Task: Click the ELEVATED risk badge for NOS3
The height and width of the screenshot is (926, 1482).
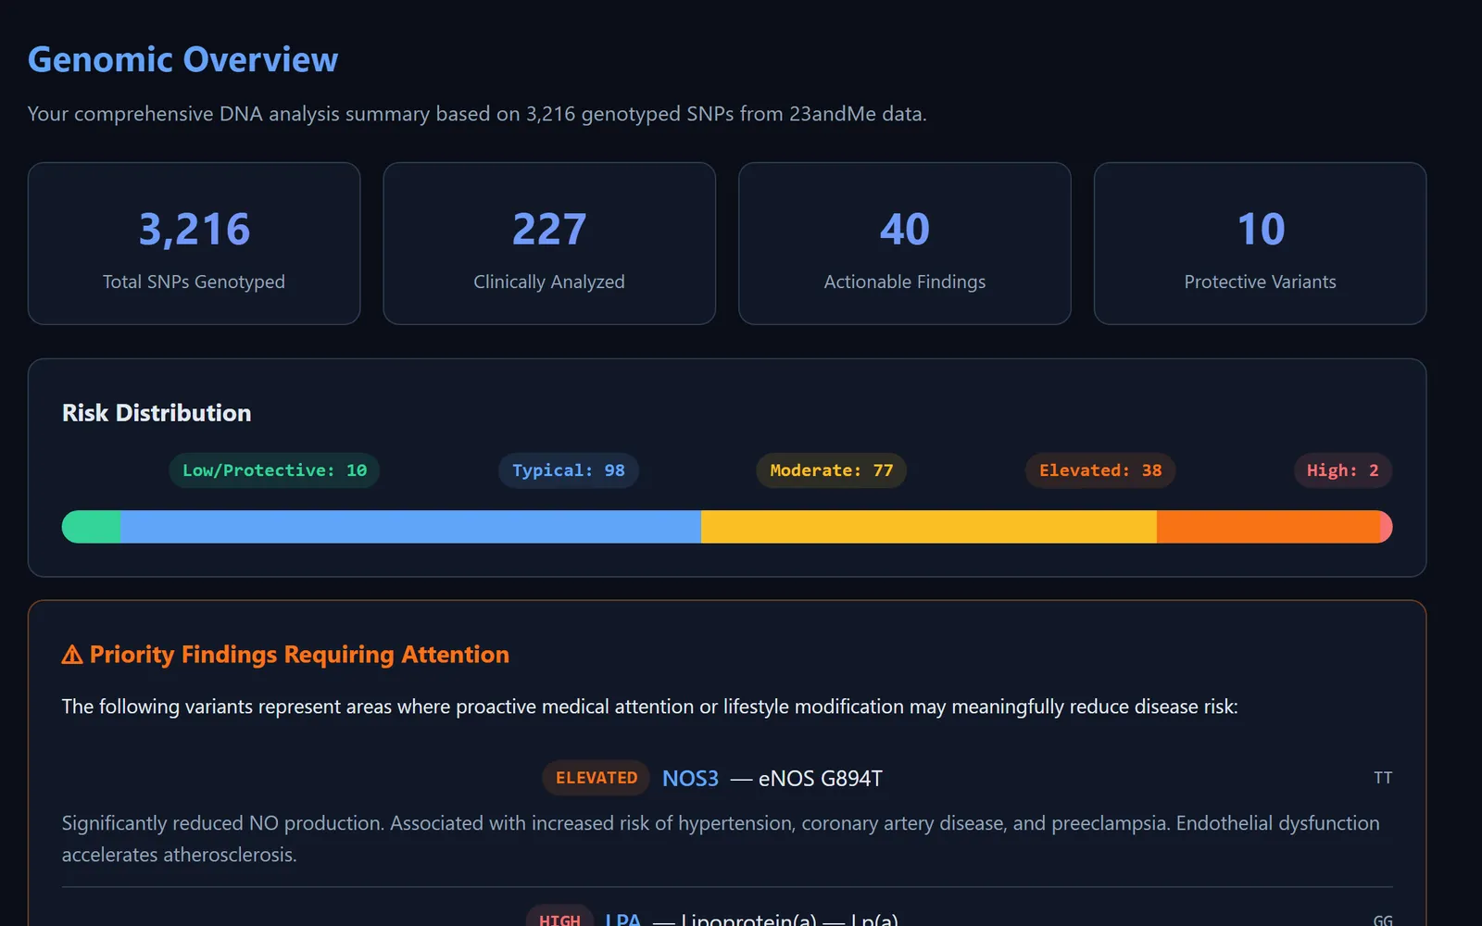Action: click(597, 778)
